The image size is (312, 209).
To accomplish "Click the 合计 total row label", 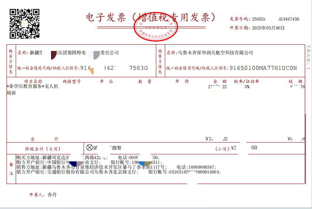I will coord(44,139).
